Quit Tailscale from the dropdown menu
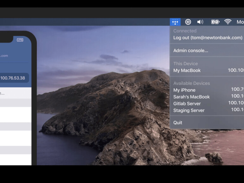Image resolution: width=244 pixels, height=183 pixels. 178,123
